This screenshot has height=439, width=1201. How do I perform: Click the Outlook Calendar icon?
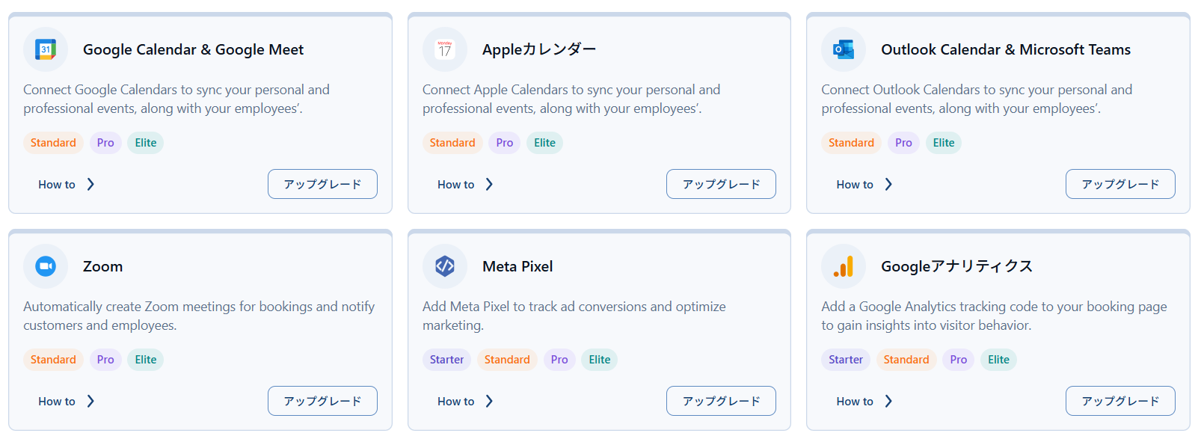(x=844, y=49)
